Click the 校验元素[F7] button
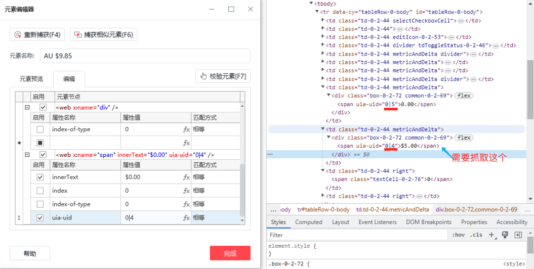 [x=223, y=76]
